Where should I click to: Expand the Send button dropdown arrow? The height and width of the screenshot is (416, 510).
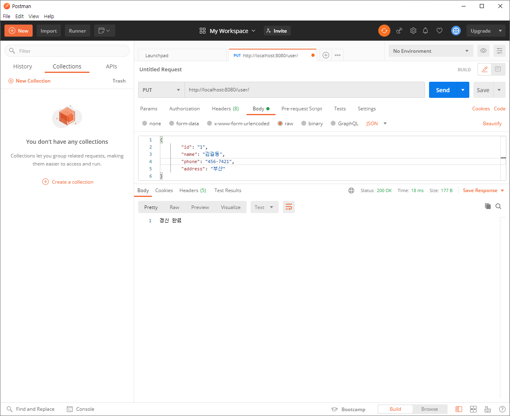point(463,90)
